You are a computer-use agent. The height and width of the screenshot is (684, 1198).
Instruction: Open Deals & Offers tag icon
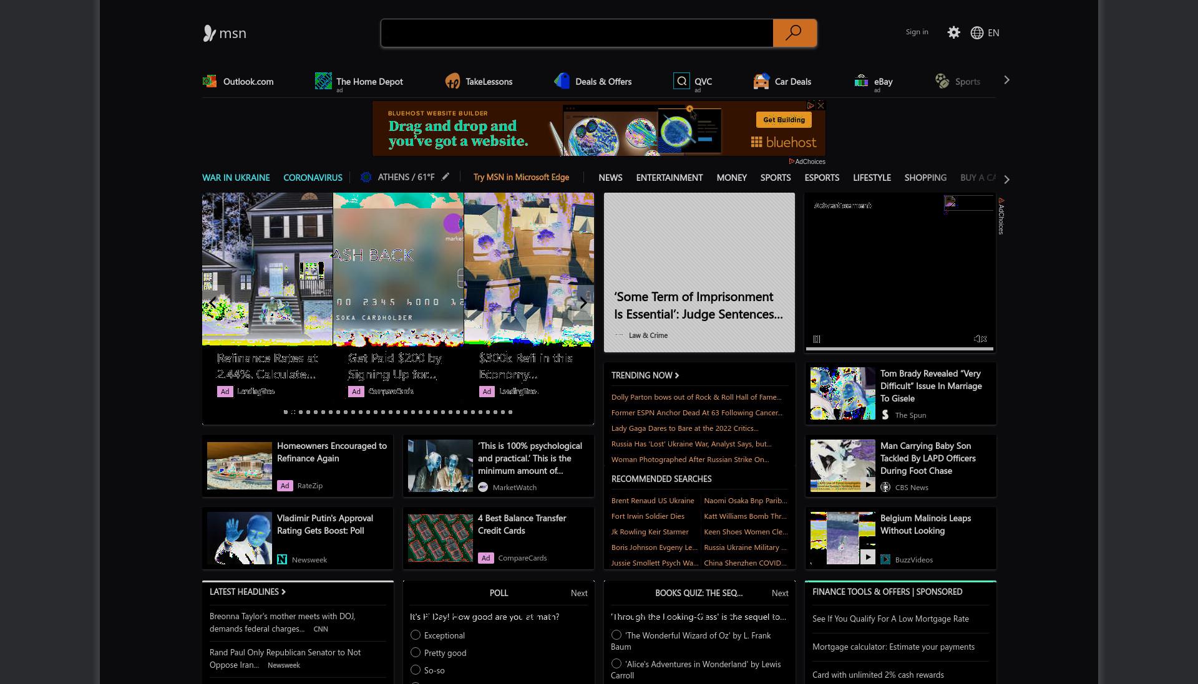(x=562, y=81)
